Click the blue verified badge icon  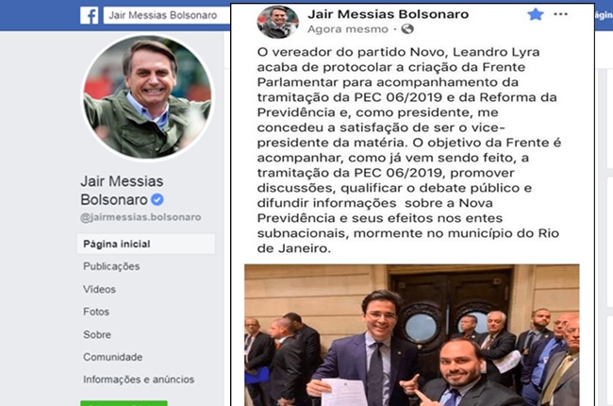click(x=157, y=199)
